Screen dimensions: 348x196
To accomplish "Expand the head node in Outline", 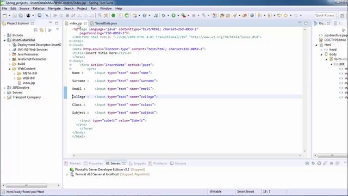I will 321,50.
